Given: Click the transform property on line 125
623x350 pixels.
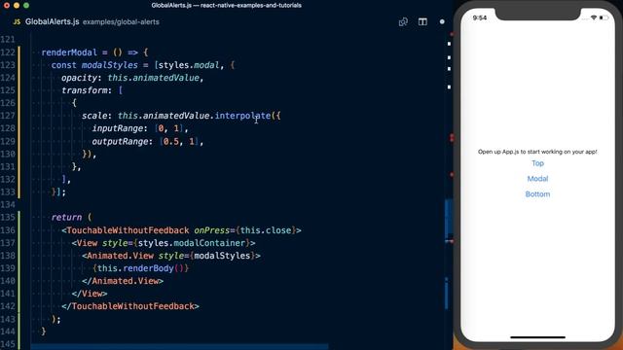Looking at the screenshot, I should click(x=85, y=90).
